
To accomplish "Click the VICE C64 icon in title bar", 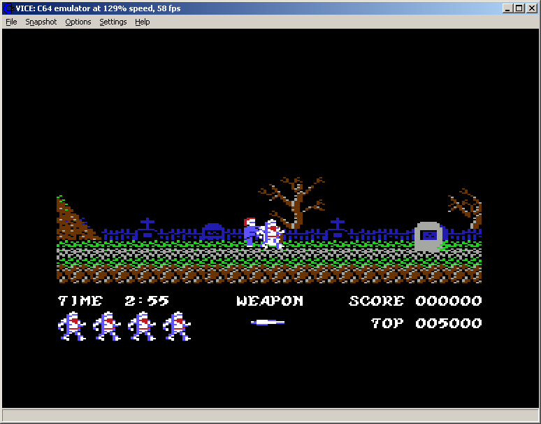I will tap(8, 8).
